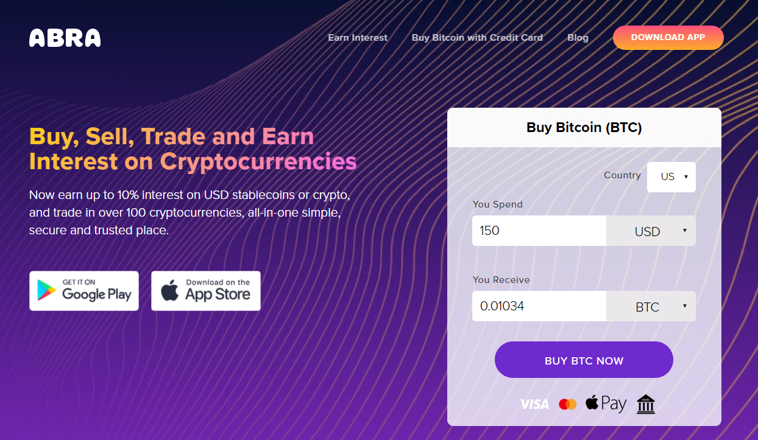Screen dimensions: 758x440
Task: Go to the Blog page
Action: [x=578, y=38]
